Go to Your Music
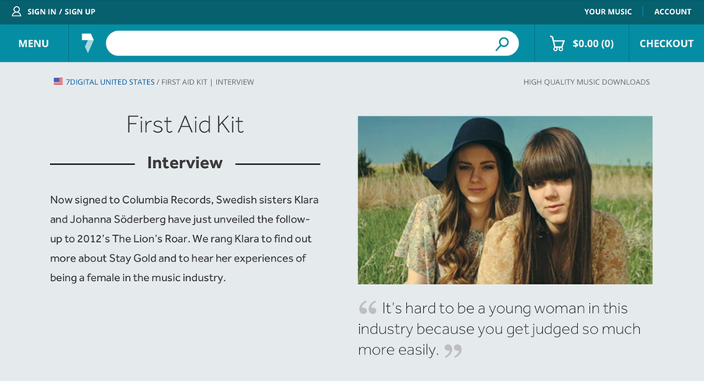Screen dimensions: 704x381 click(608, 12)
